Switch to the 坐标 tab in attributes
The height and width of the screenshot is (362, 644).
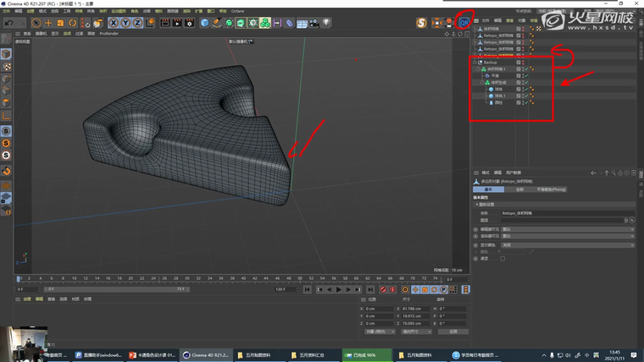pyautogui.click(x=519, y=189)
